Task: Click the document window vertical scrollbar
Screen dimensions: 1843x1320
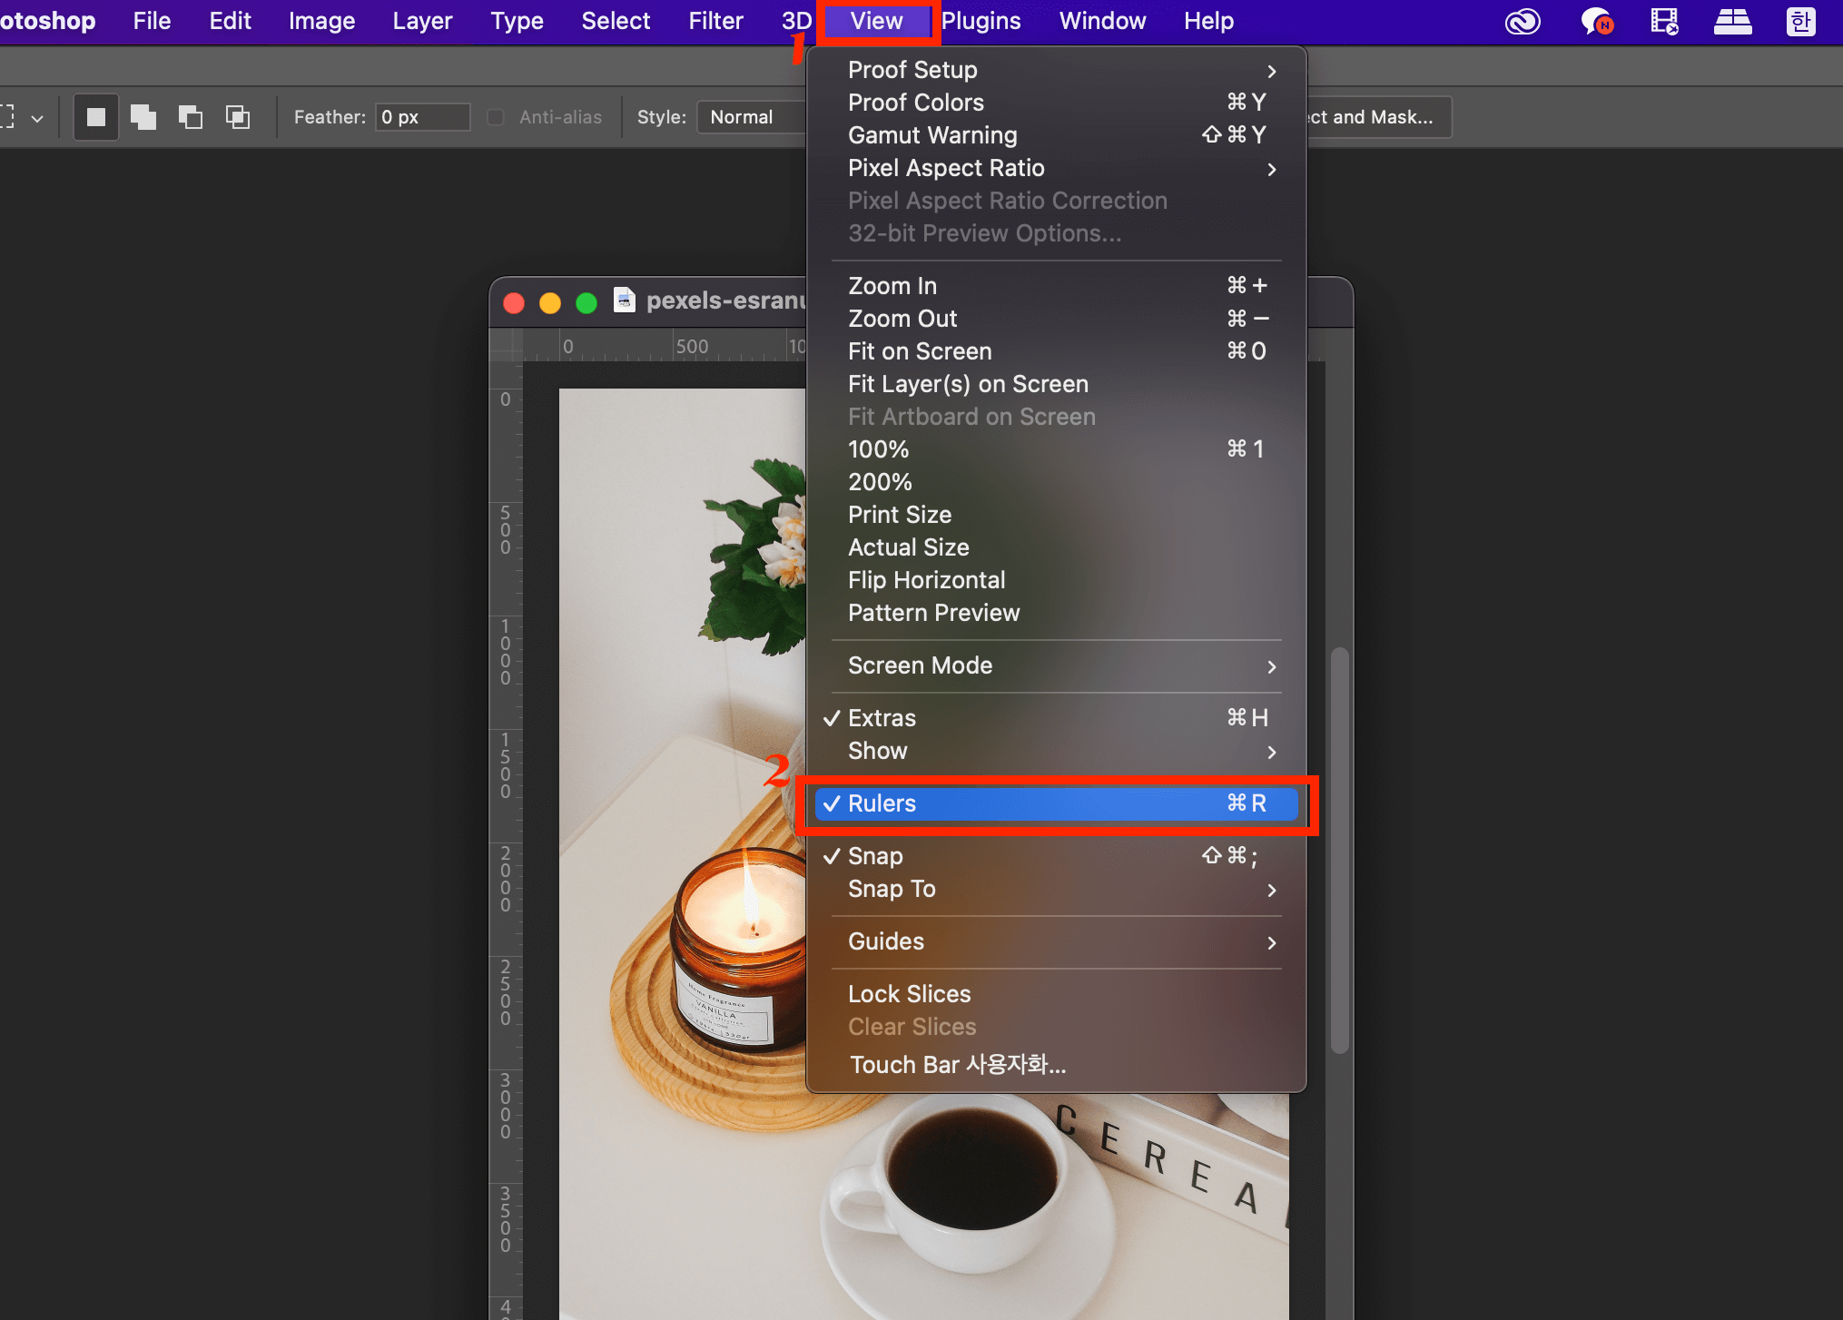Action: 1339,849
